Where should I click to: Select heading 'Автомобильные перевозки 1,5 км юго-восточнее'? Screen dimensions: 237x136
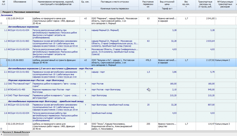118,68
